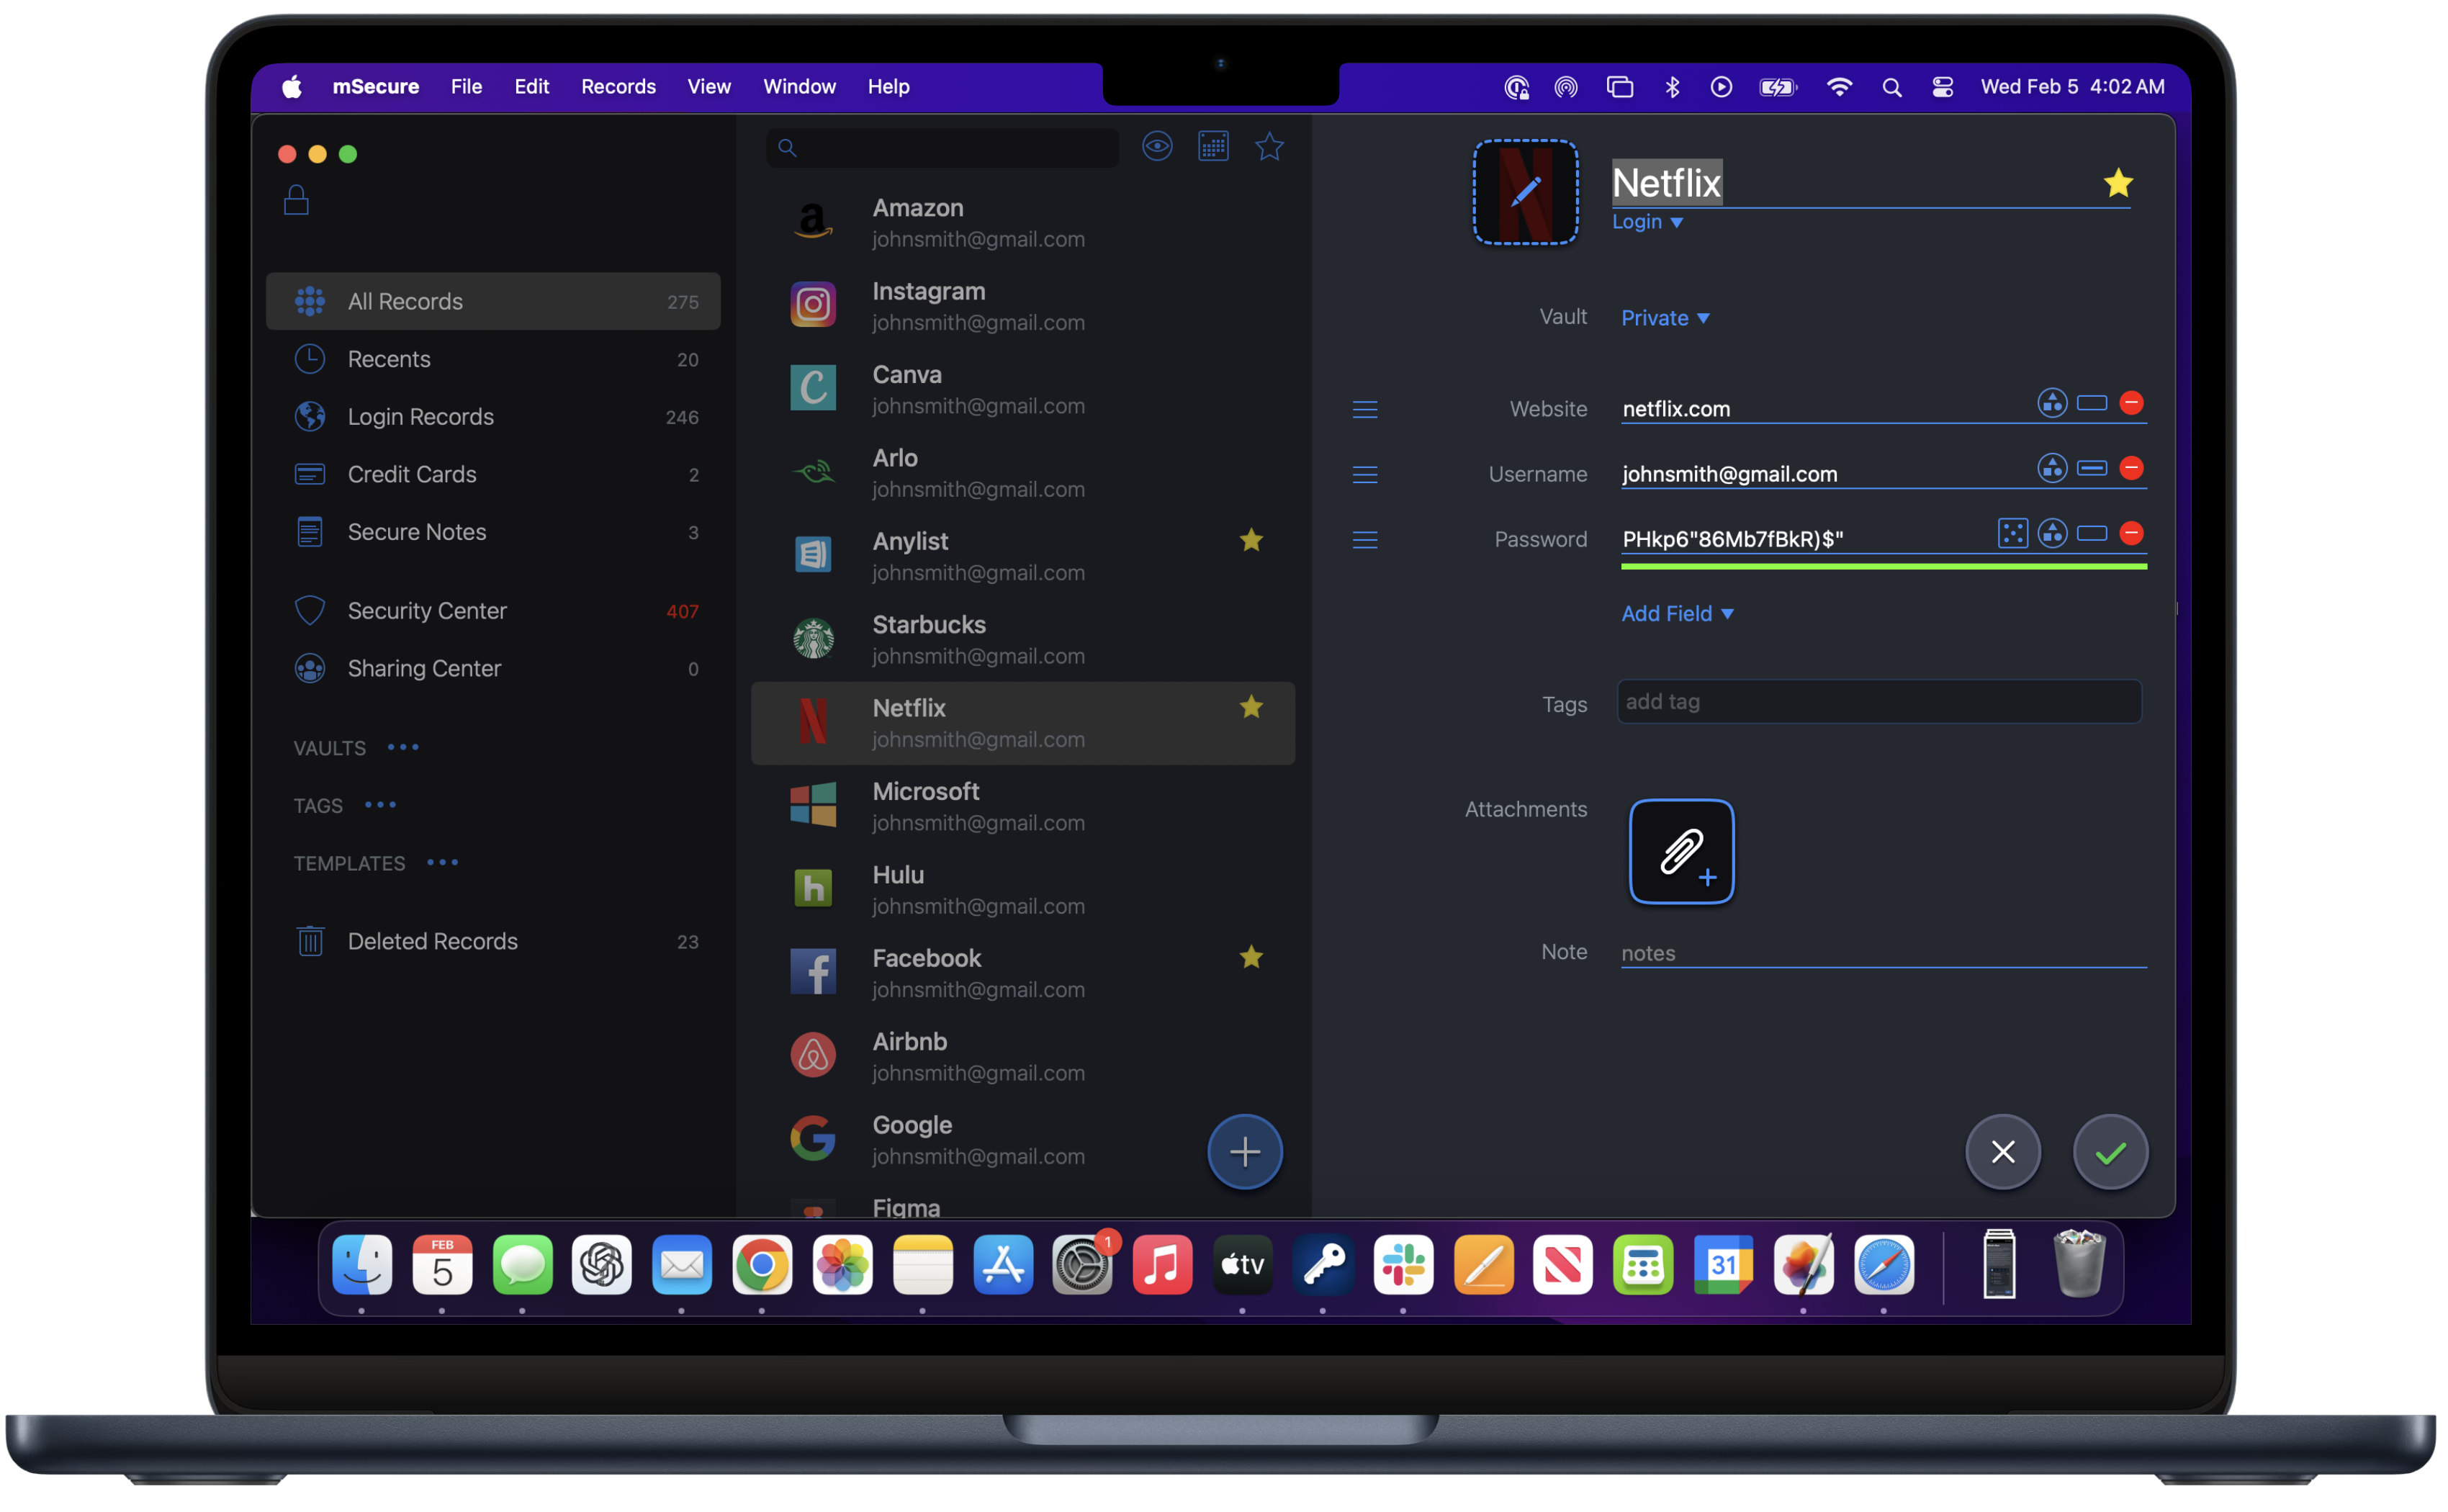The image size is (2448, 1512).
Task: Remove the Website field with red minus
Action: click(2131, 403)
